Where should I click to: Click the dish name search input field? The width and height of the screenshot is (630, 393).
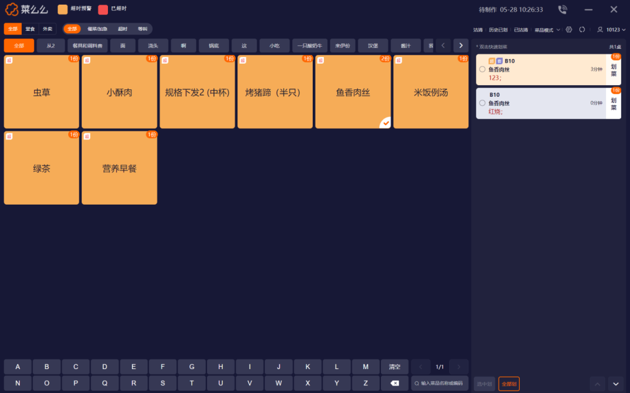pyautogui.click(x=440, y=383)
